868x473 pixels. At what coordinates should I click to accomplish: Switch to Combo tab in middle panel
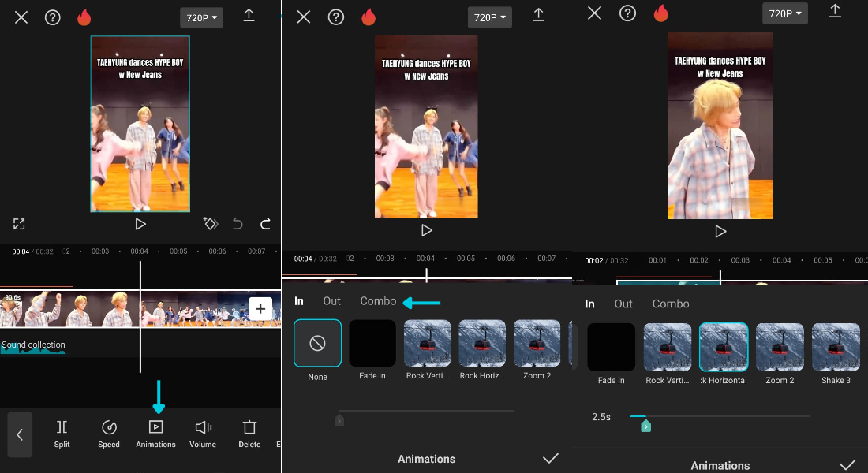coord(378,301)
